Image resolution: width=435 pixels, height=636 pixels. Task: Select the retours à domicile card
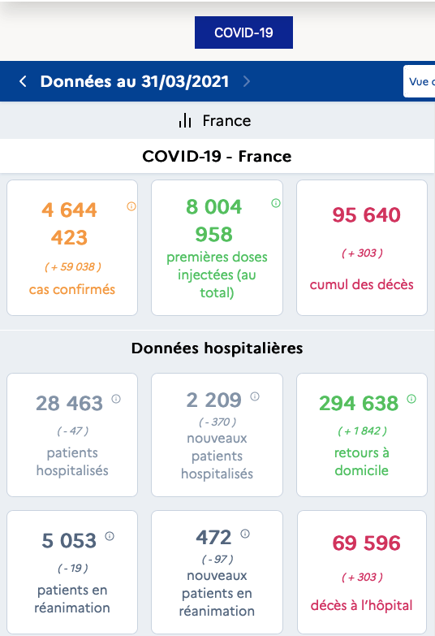click(362, 435)
